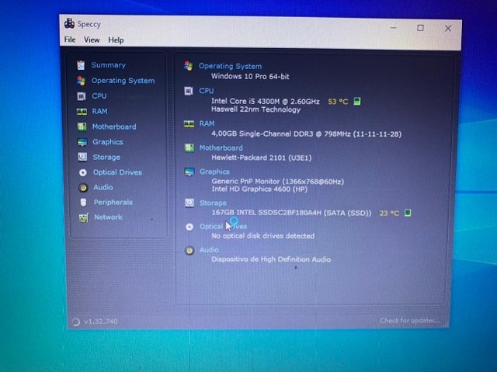Image resolution: width=497 pixels, height=372 pixels.
Task: Open the File menu
Action: click(x=70, y=40)
